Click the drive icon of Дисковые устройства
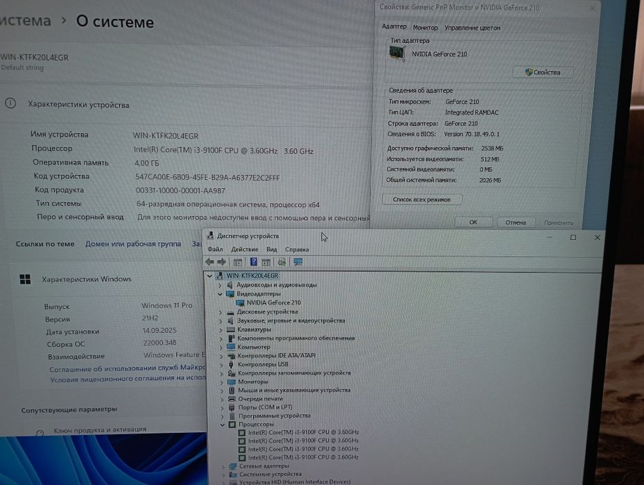The image size is (644, 485). coord(230,312)
